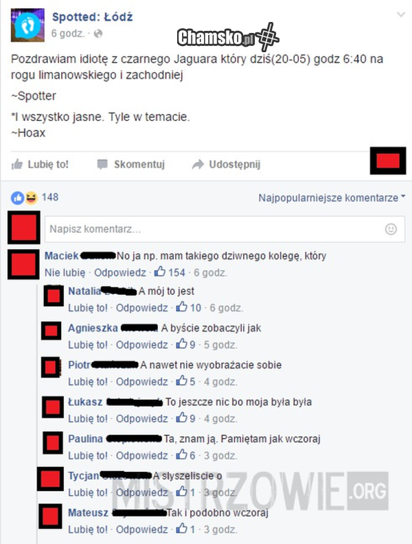The image size is (412, 544).
Task: Click thumbs-up icon on Łukasz's comment
Action: 181,418
